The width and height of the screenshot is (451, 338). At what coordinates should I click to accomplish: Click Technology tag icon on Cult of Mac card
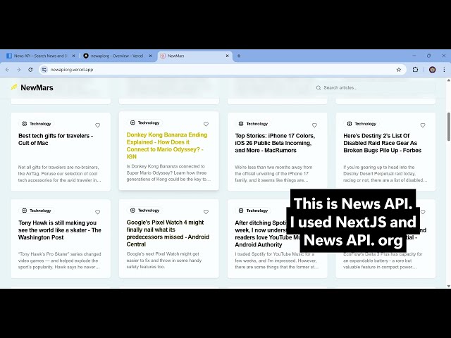tap(25, 124)
